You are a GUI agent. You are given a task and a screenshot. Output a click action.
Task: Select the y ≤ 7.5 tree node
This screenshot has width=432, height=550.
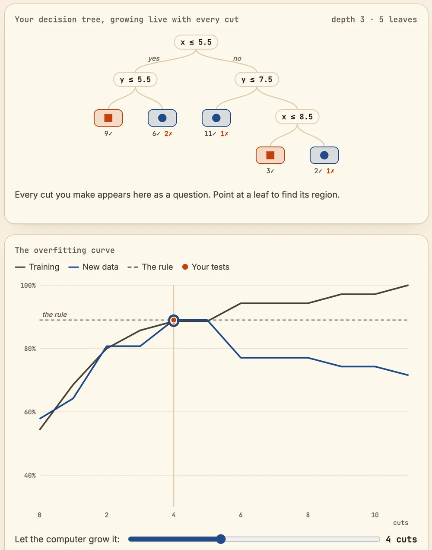coord(257,79)
